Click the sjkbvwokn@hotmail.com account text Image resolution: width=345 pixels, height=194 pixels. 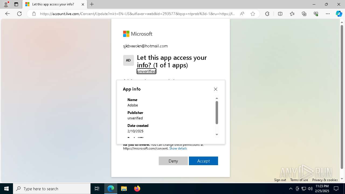click(x=145, y=46)
